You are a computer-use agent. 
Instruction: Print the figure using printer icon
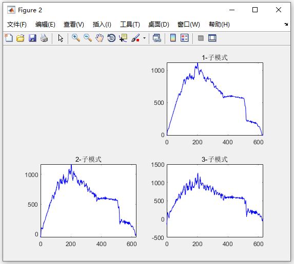44,38
